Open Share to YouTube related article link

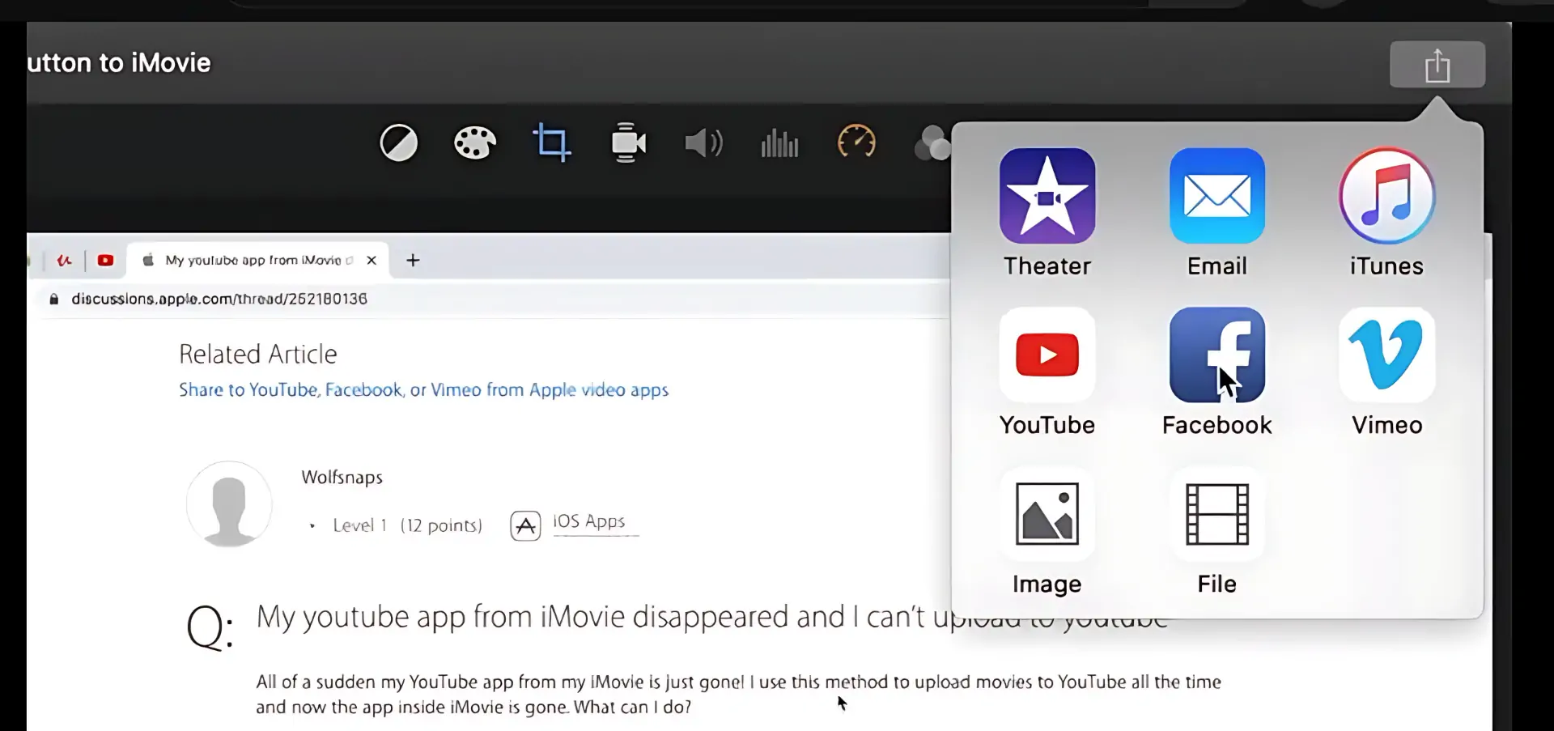pos(423,390)
